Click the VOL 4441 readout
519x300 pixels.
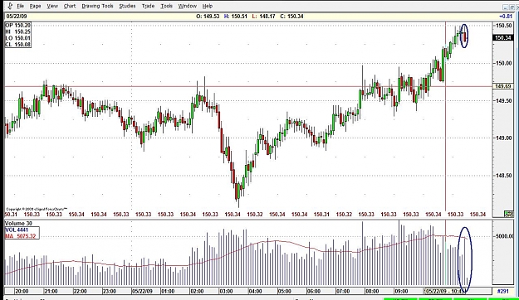(x=17, y=230)
